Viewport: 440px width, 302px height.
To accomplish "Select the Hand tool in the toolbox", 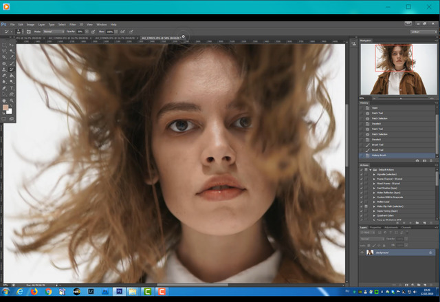I will pyautogui.click(x=4, y=100).
